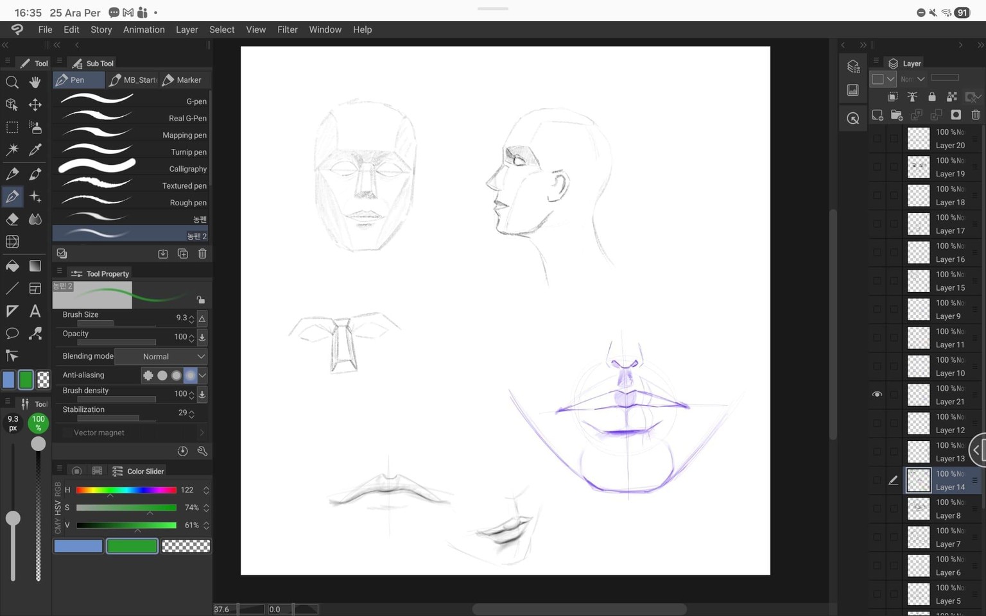
Task: Select the Hand move-view tool
Action: [x=35, y=82]
